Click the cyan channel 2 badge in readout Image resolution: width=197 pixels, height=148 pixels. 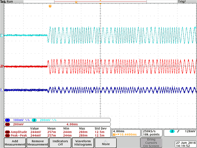pyautogui.click(x=34, y=120)
